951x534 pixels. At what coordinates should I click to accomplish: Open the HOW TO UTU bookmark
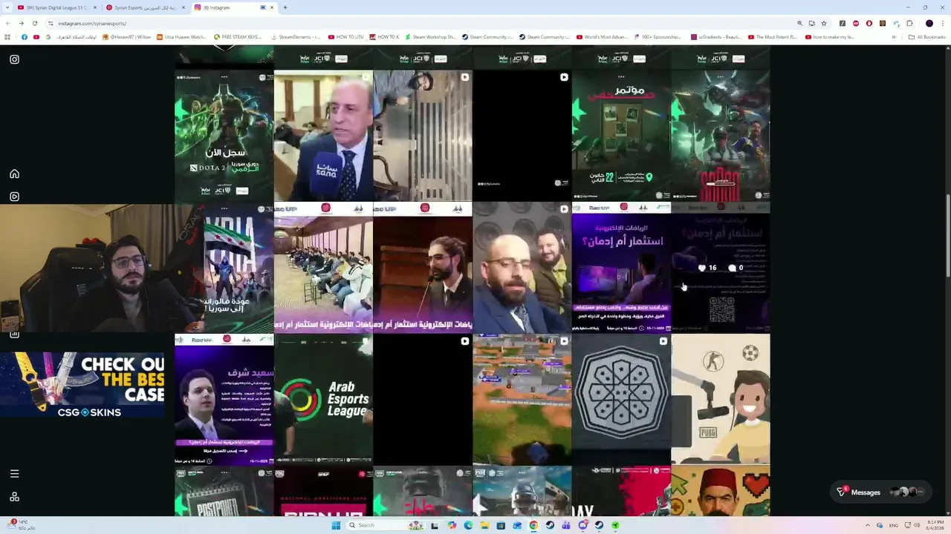coord(345,36)
